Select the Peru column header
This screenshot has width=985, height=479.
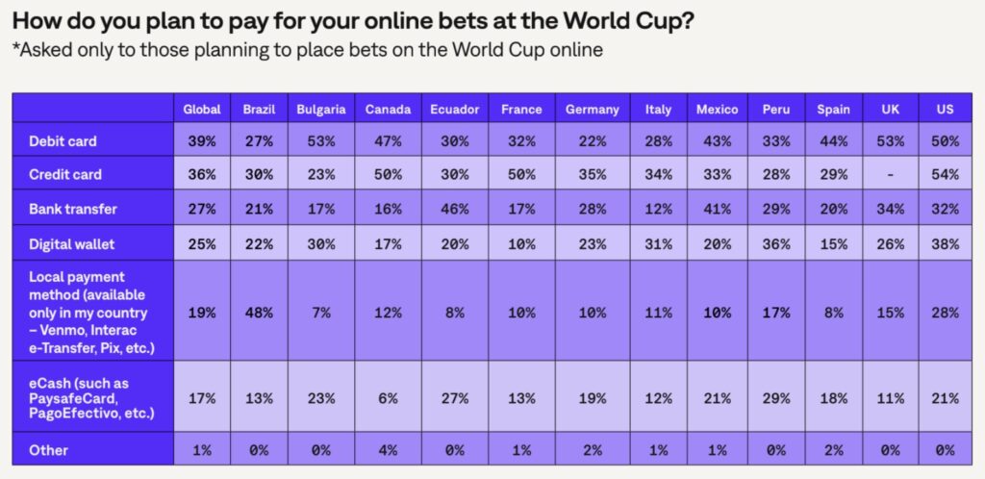pyautogui.click(x=775, y=110)
